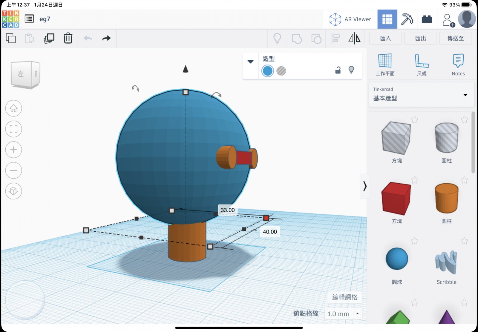478x332 pixels.
Task: Select the 工作平面 workplane tool
Action: 385,65
